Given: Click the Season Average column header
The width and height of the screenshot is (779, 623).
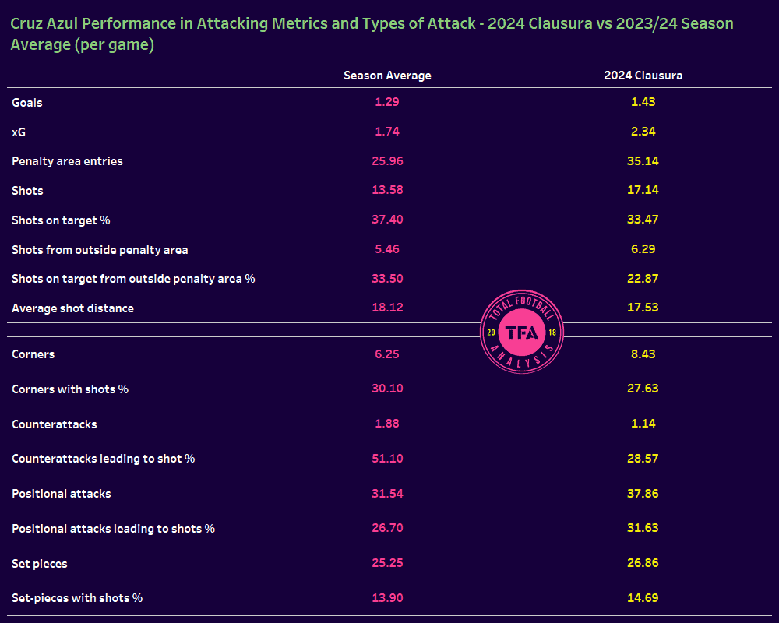Looking at the screenshot, I should [387, 76].
